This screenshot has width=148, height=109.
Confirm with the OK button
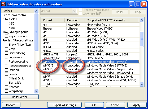94,105
